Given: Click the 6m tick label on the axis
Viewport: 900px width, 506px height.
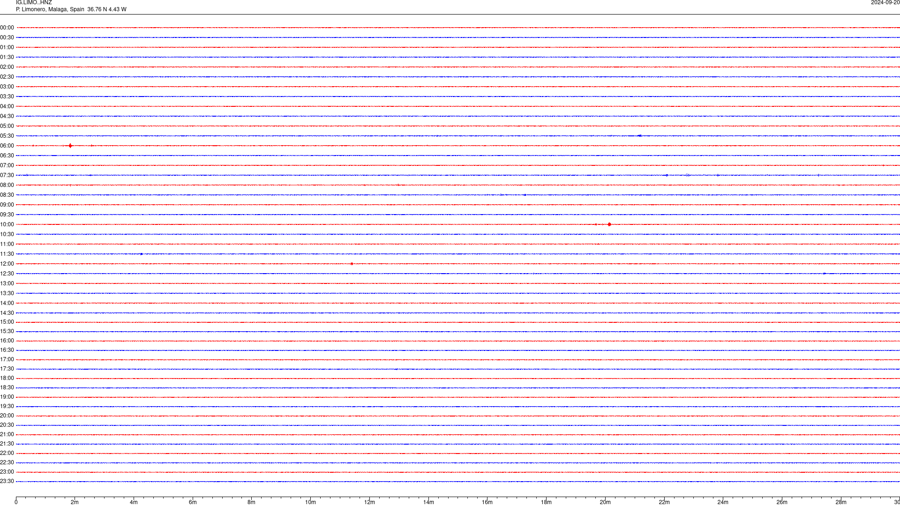Looking at the screenshot, I should point(193,502).
